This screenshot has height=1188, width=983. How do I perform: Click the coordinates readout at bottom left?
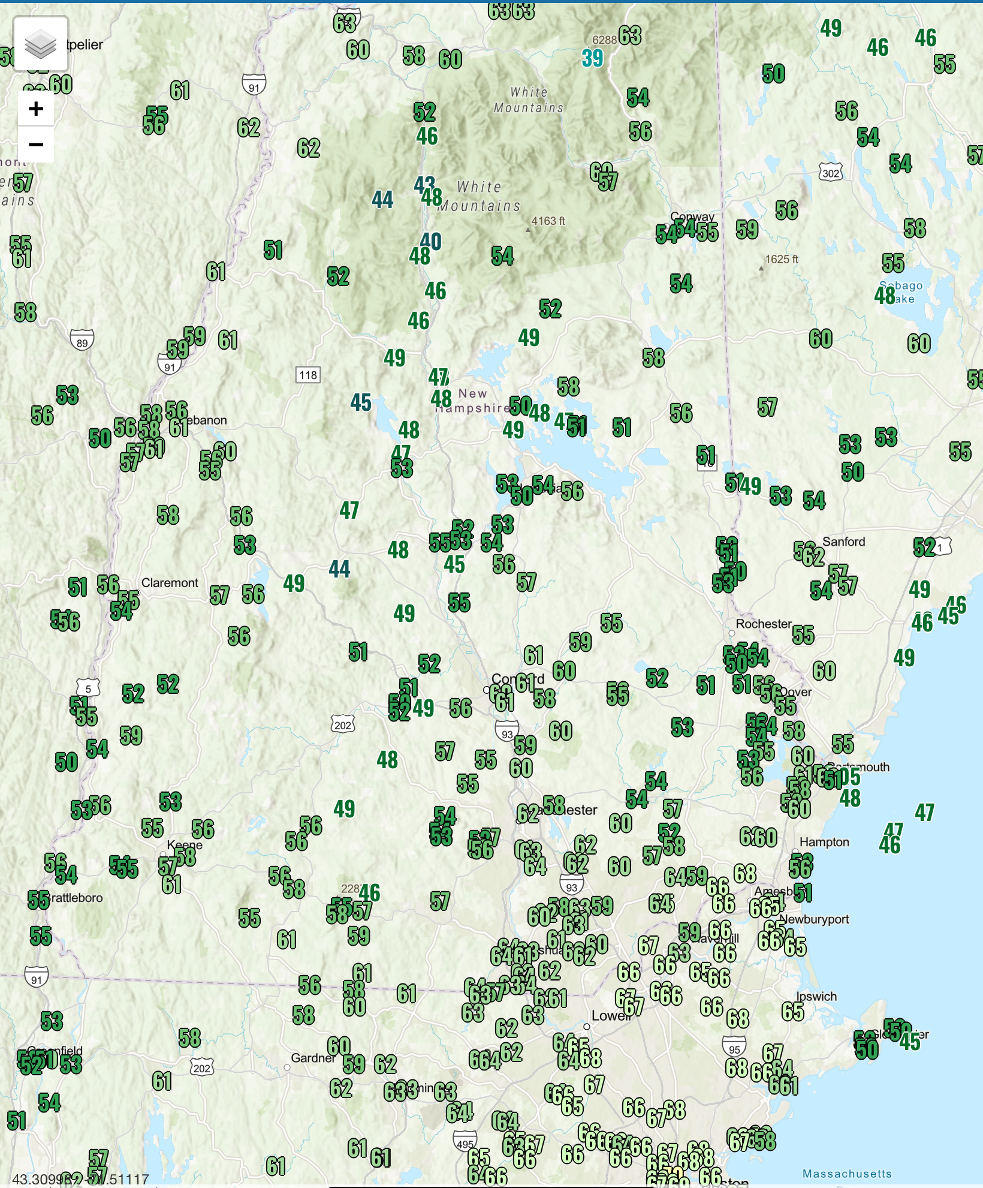point(80,1179)
